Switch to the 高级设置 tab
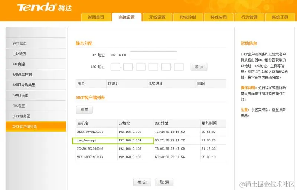This screenshot has height=190, width=297. click(x=127, y=17)
